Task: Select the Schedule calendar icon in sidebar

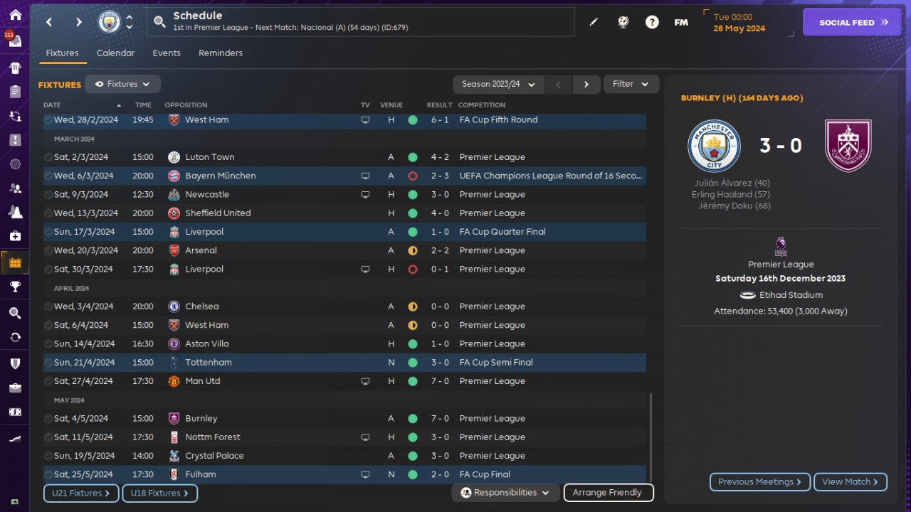Action: 15,262
